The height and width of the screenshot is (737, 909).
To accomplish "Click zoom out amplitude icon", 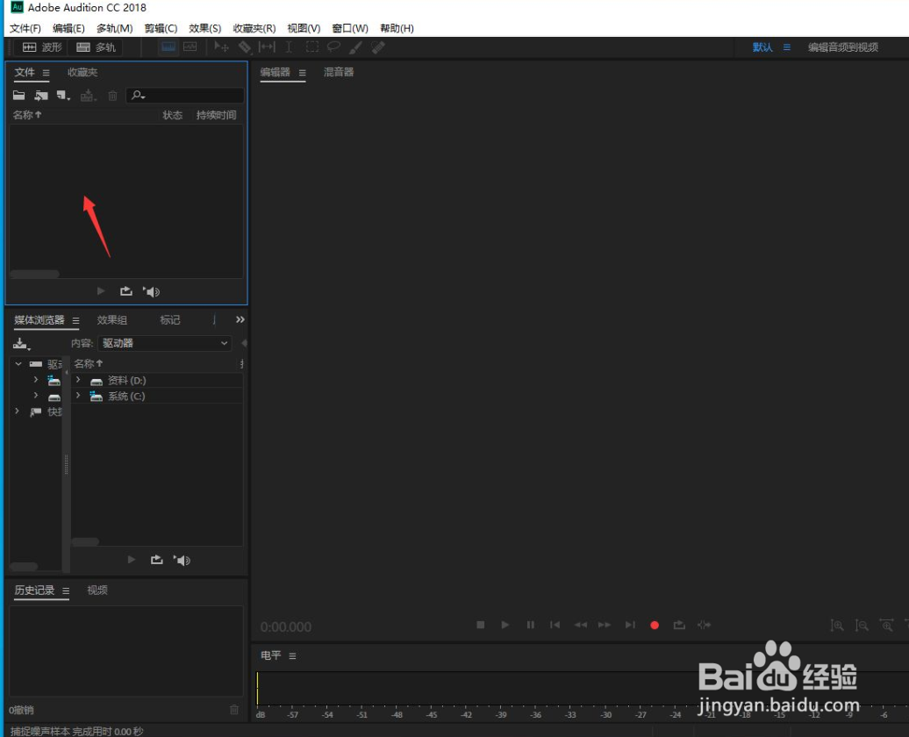I will point(862,625).
